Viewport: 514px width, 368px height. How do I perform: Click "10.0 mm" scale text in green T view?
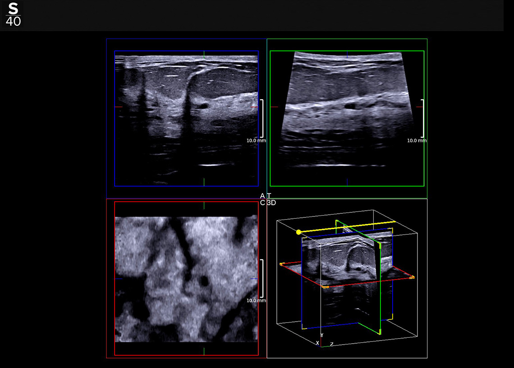(417, 140)
